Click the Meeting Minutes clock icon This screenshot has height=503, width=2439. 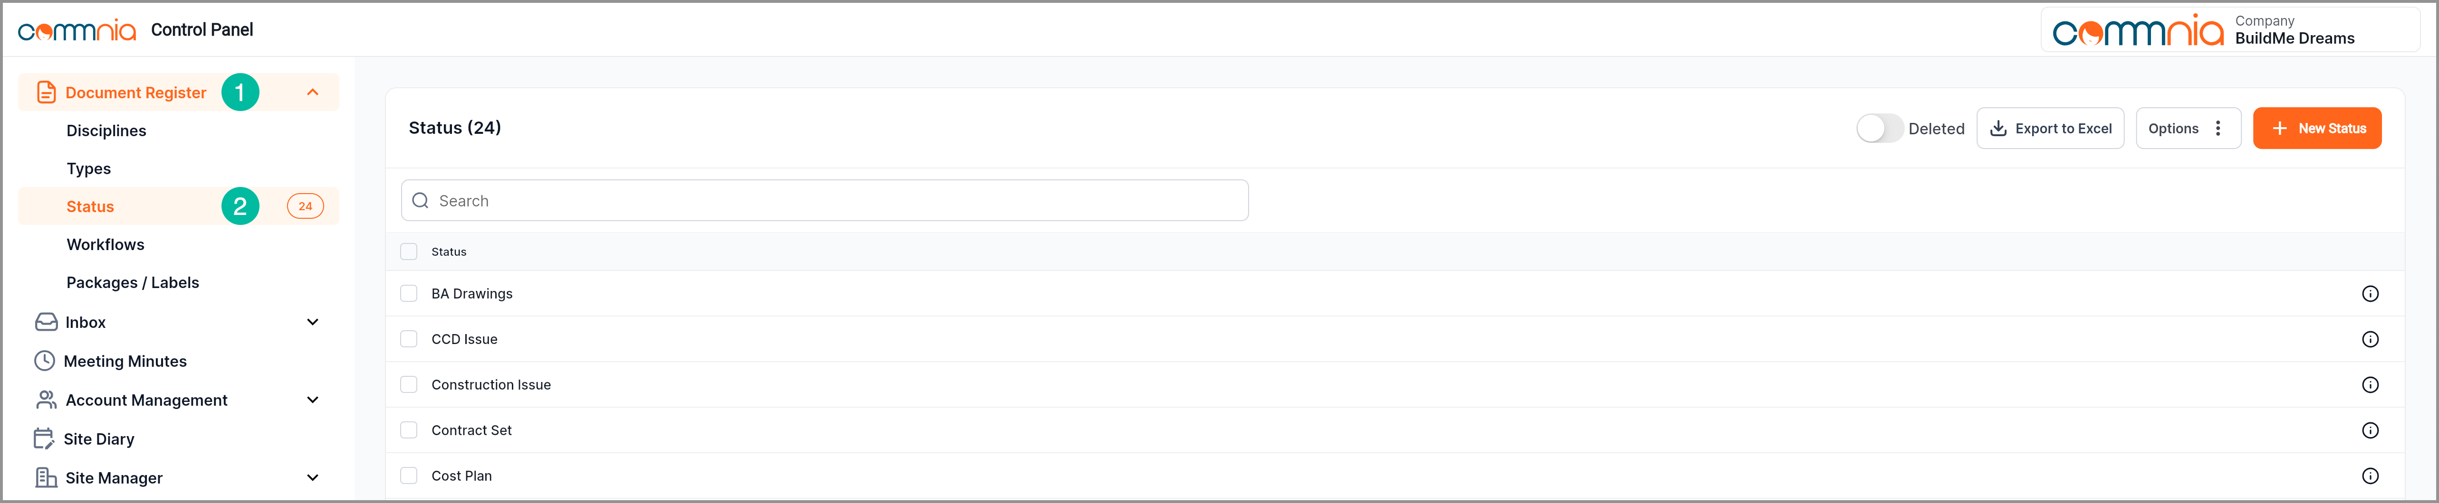(45, 361)
